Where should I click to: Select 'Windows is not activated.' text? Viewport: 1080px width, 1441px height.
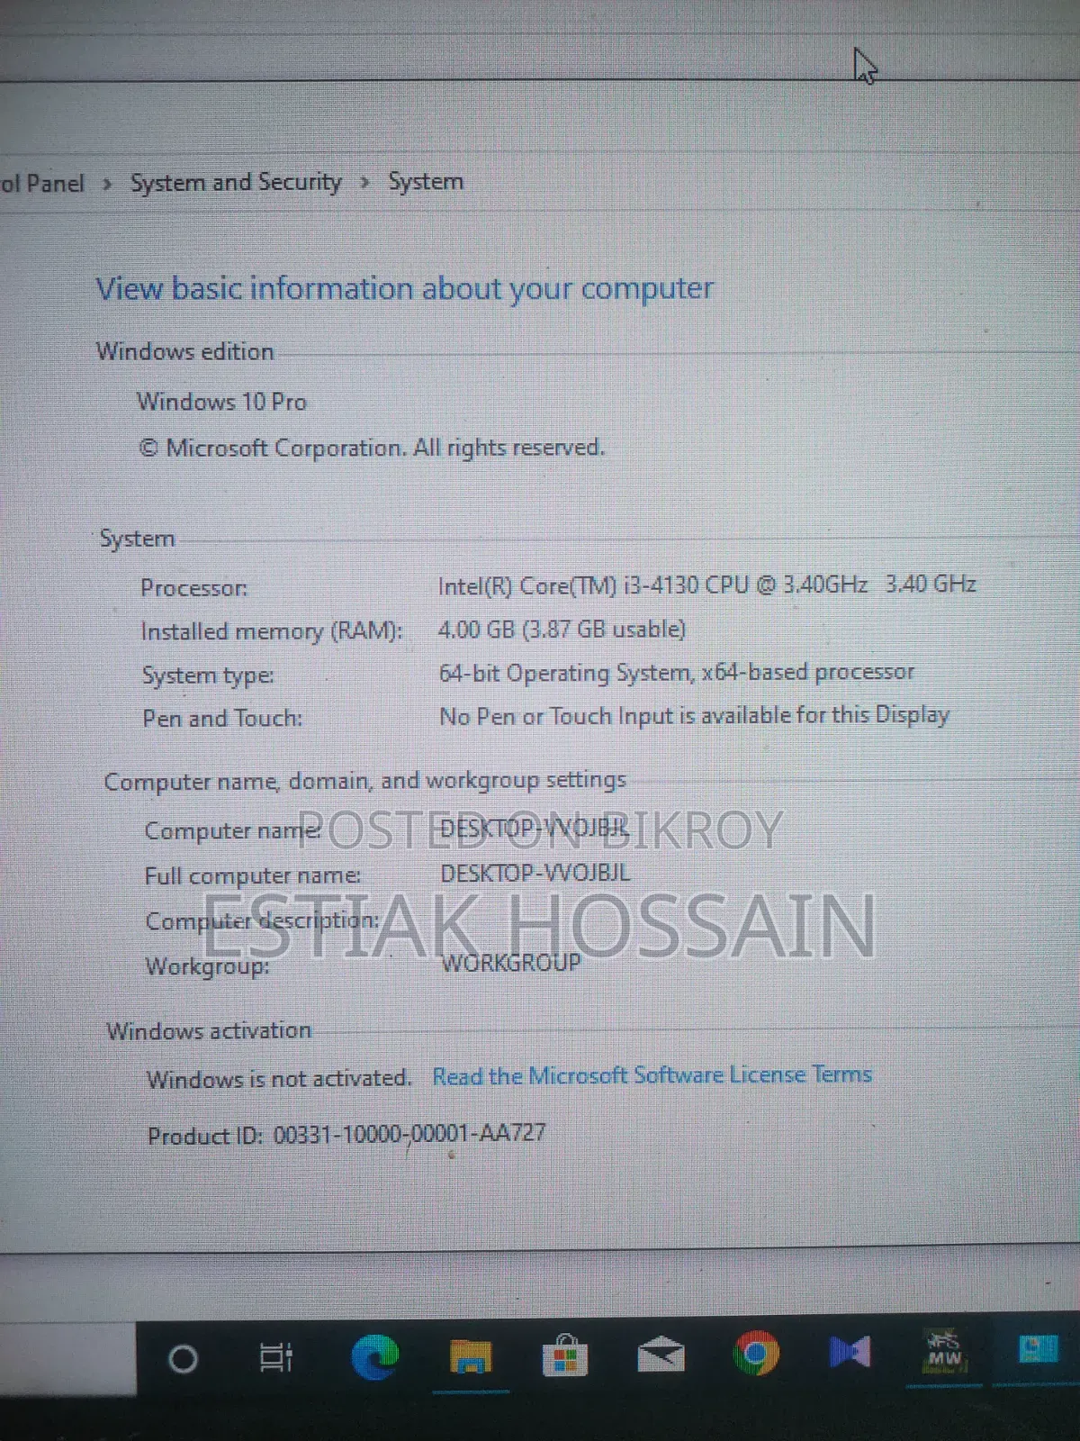[x=278, y=1078]
